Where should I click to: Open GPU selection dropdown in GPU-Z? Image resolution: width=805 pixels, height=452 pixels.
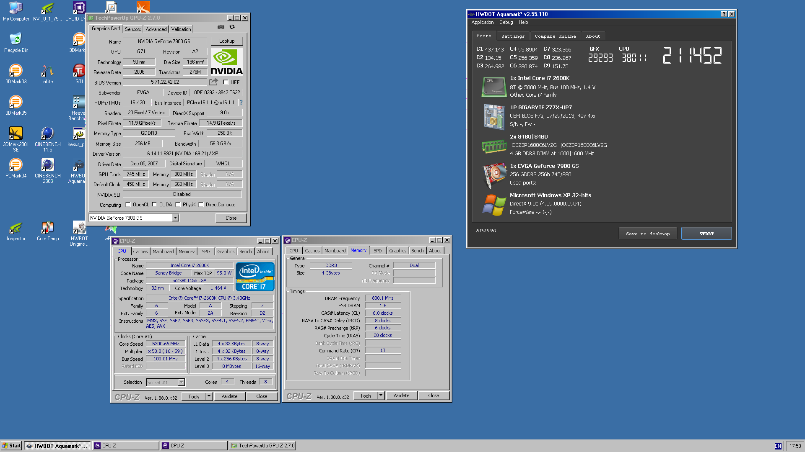click(175, 218)
